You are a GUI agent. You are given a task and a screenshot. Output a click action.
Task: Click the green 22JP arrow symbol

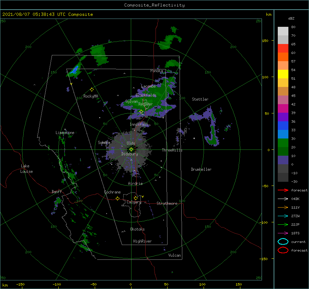pos(283,224)
